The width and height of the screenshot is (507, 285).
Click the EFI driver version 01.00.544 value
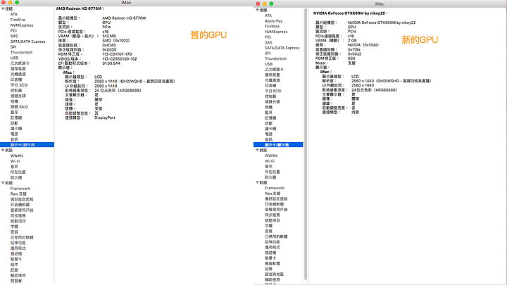tap(111, 63)
